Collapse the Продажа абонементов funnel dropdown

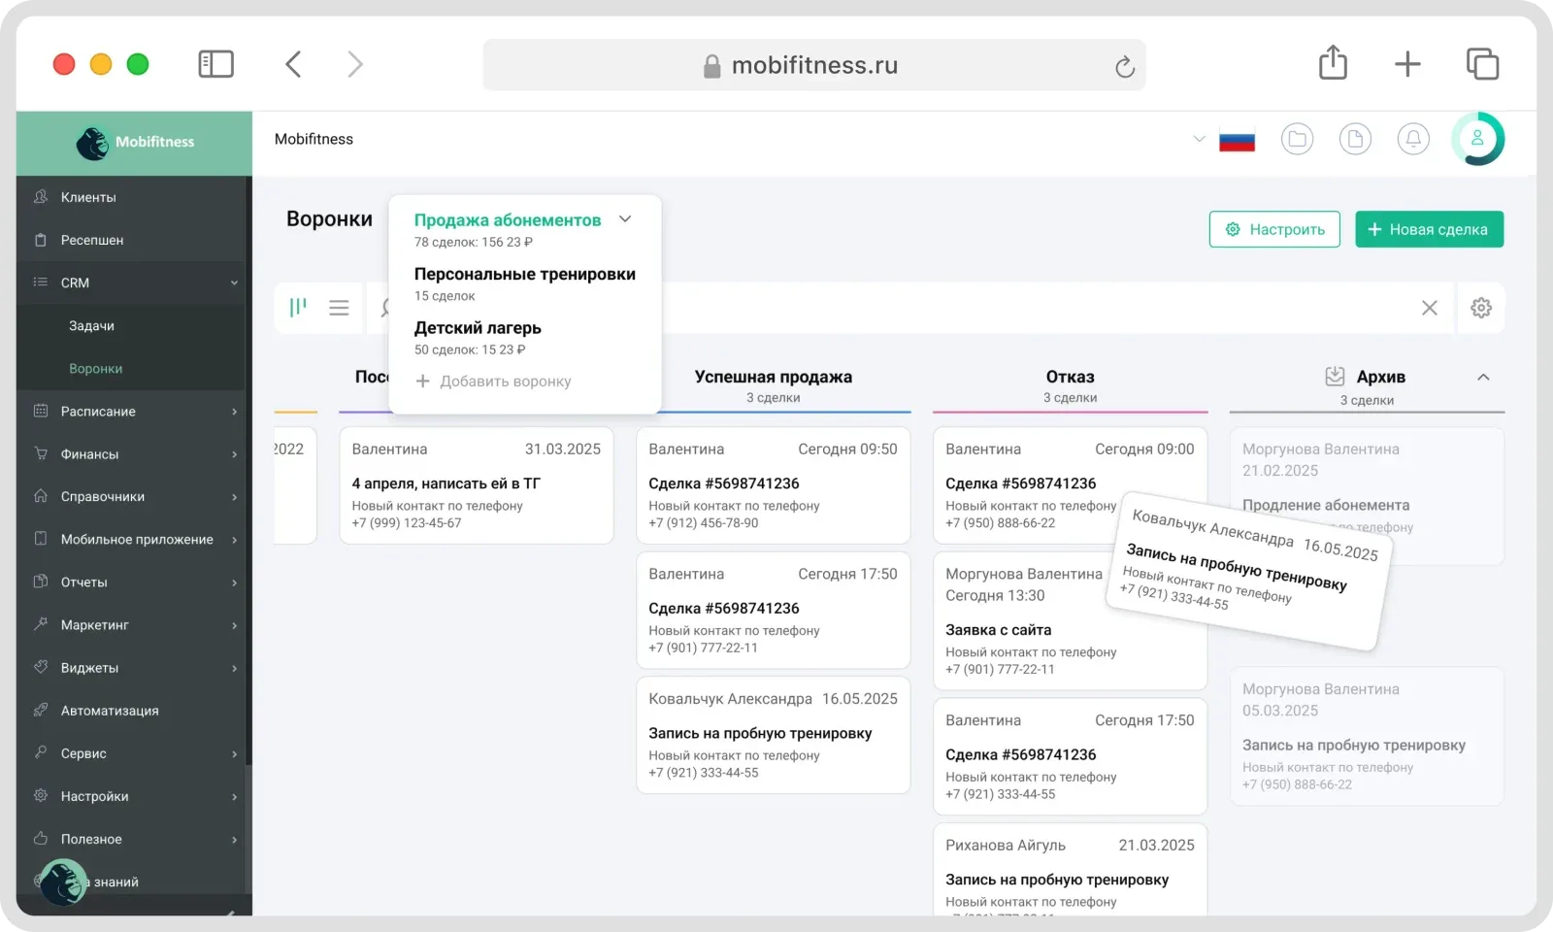tap(625, 219)
